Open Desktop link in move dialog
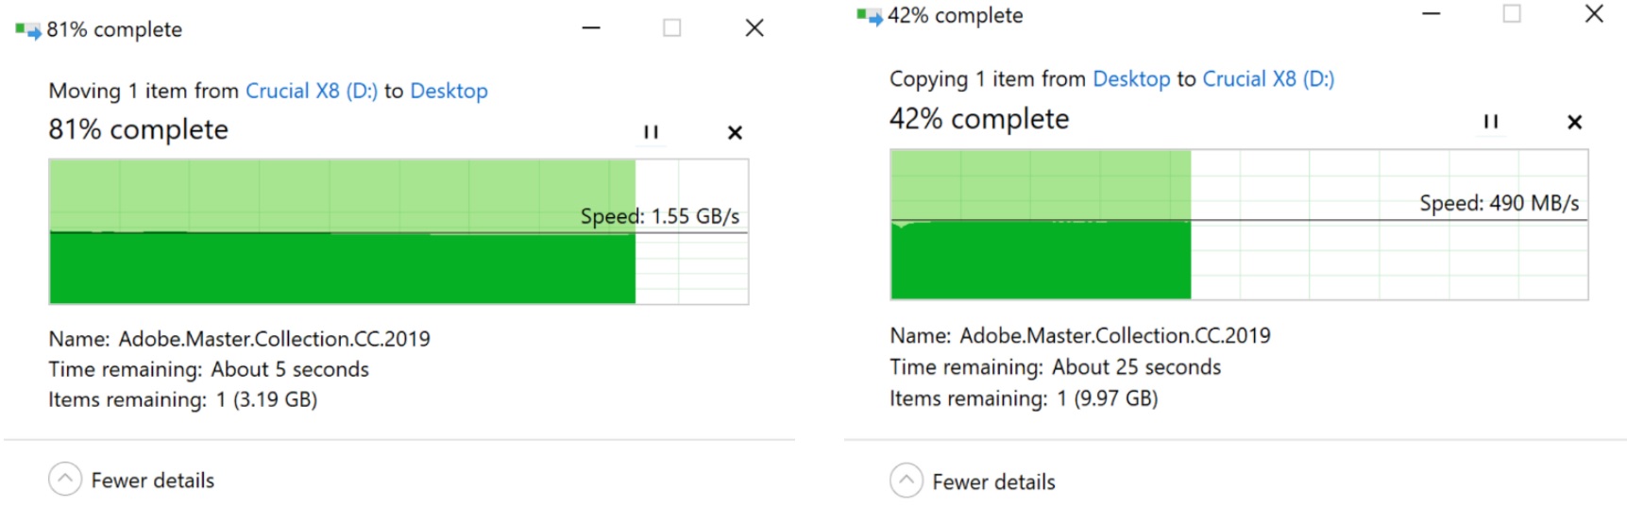The width and height of the screenshot is (1627, 506). click(449, 91)
